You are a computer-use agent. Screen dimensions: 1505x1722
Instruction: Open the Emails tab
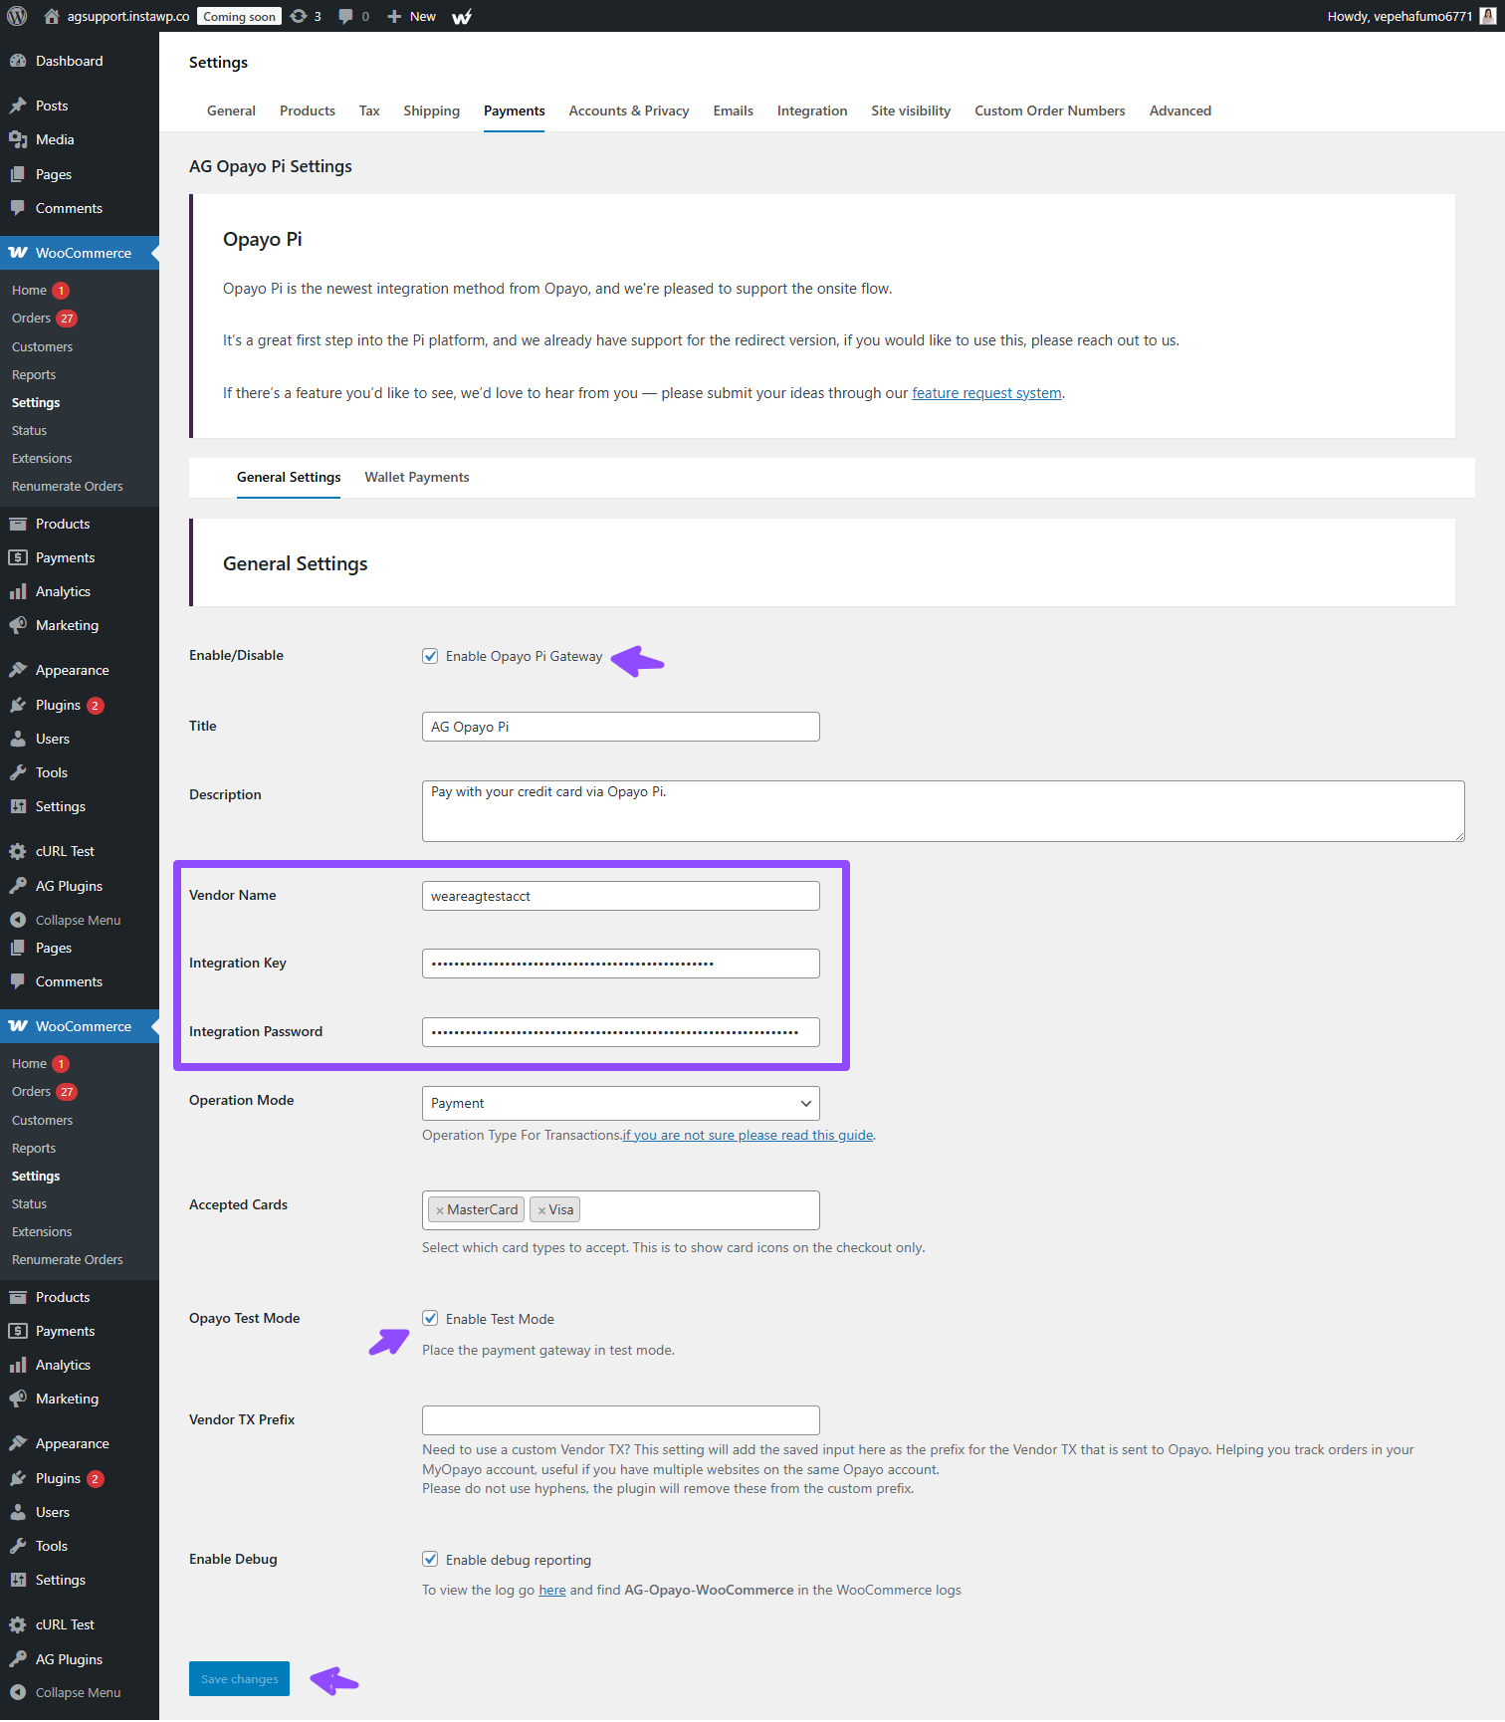(x=733, y=110)
